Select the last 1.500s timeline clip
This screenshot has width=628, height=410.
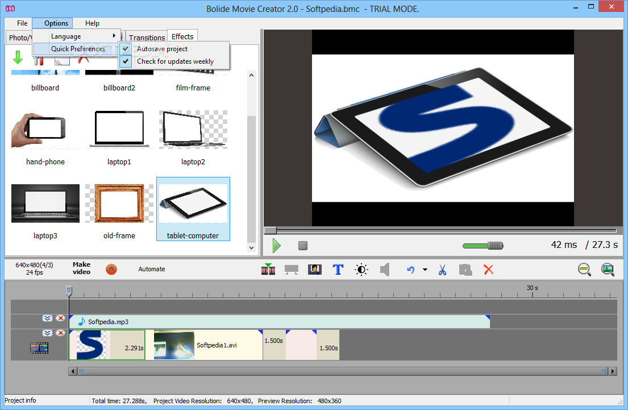328,345
